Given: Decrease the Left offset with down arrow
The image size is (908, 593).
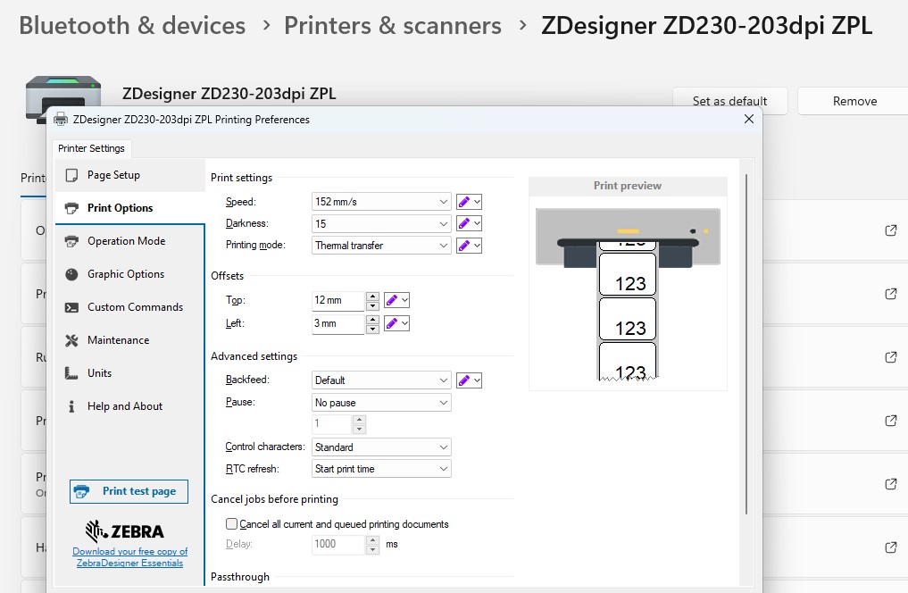Looking at the screenshot, I should pos(372,329).
